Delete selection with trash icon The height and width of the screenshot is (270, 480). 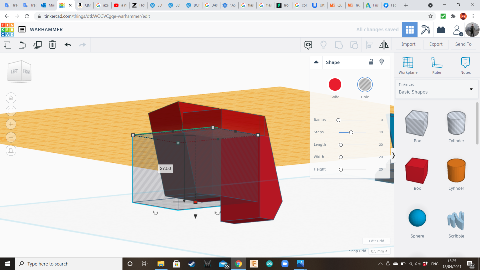click(x=52, y=45)
